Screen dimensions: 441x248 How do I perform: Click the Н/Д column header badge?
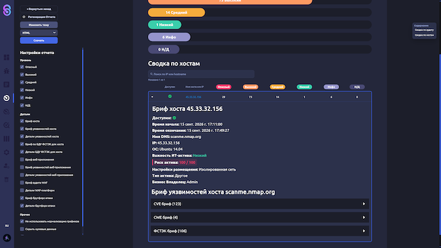click(357, 87)
